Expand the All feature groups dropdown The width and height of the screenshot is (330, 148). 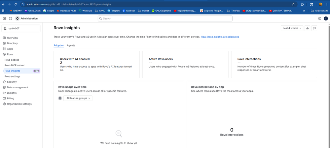point(78,98)
